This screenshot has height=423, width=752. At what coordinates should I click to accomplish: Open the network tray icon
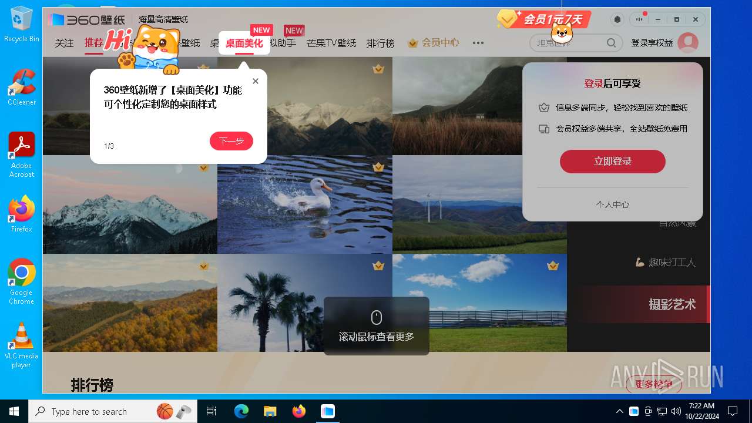[x=662, y=411]
